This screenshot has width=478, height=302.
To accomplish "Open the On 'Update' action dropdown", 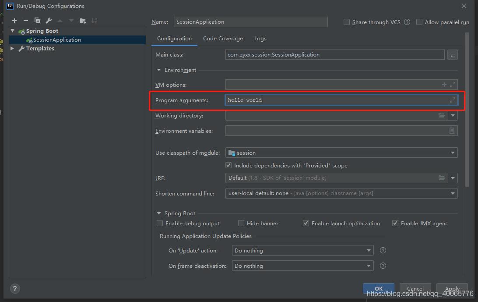I will coord(302,251).
